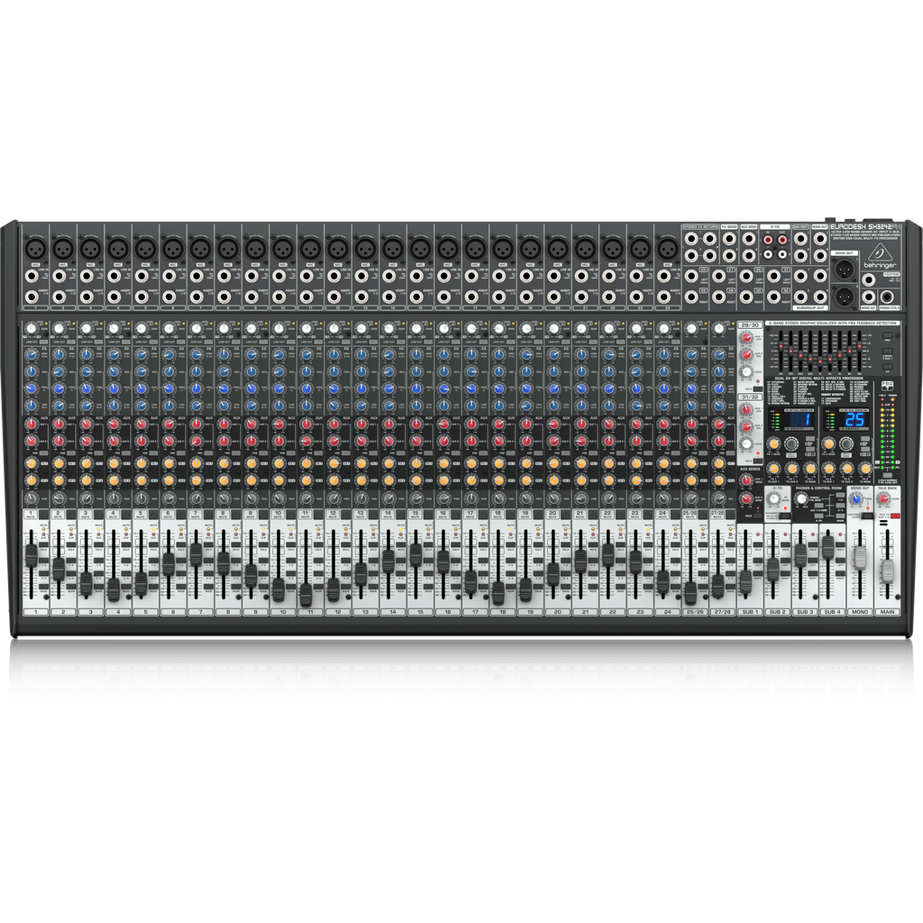Toggle the 25/26 channel mute button
Screen dimensions: 923x923
pyautogui.click(x=703, y=515)
